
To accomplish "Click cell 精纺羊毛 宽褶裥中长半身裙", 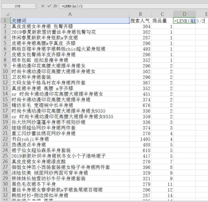I will coord(70,105).
